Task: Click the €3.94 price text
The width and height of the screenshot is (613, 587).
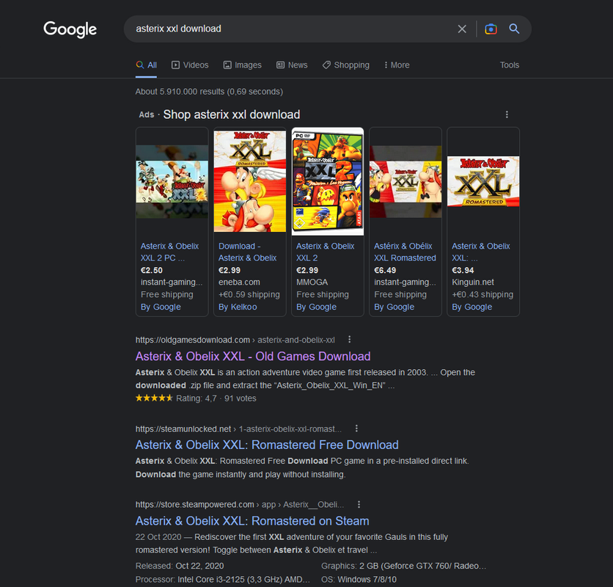Action: (x=463, y=271)
